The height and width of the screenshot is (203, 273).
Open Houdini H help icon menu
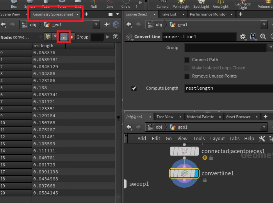pyautogui.click(x=253, y=37)
